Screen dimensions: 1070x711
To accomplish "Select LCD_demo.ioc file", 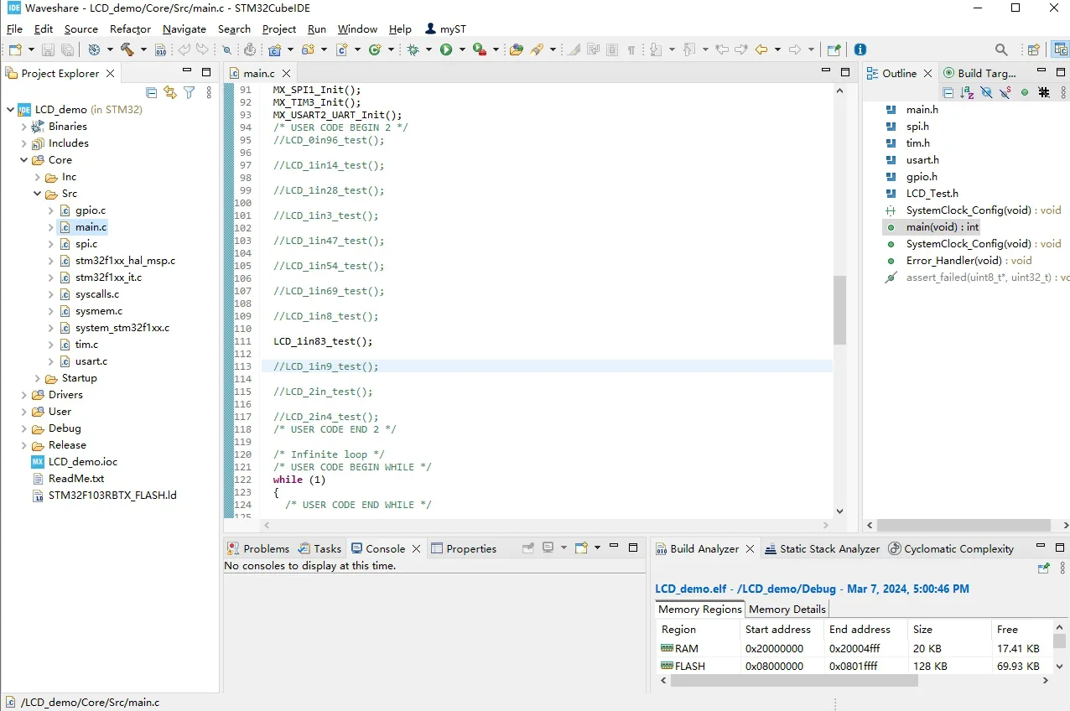I will point(83,462).
